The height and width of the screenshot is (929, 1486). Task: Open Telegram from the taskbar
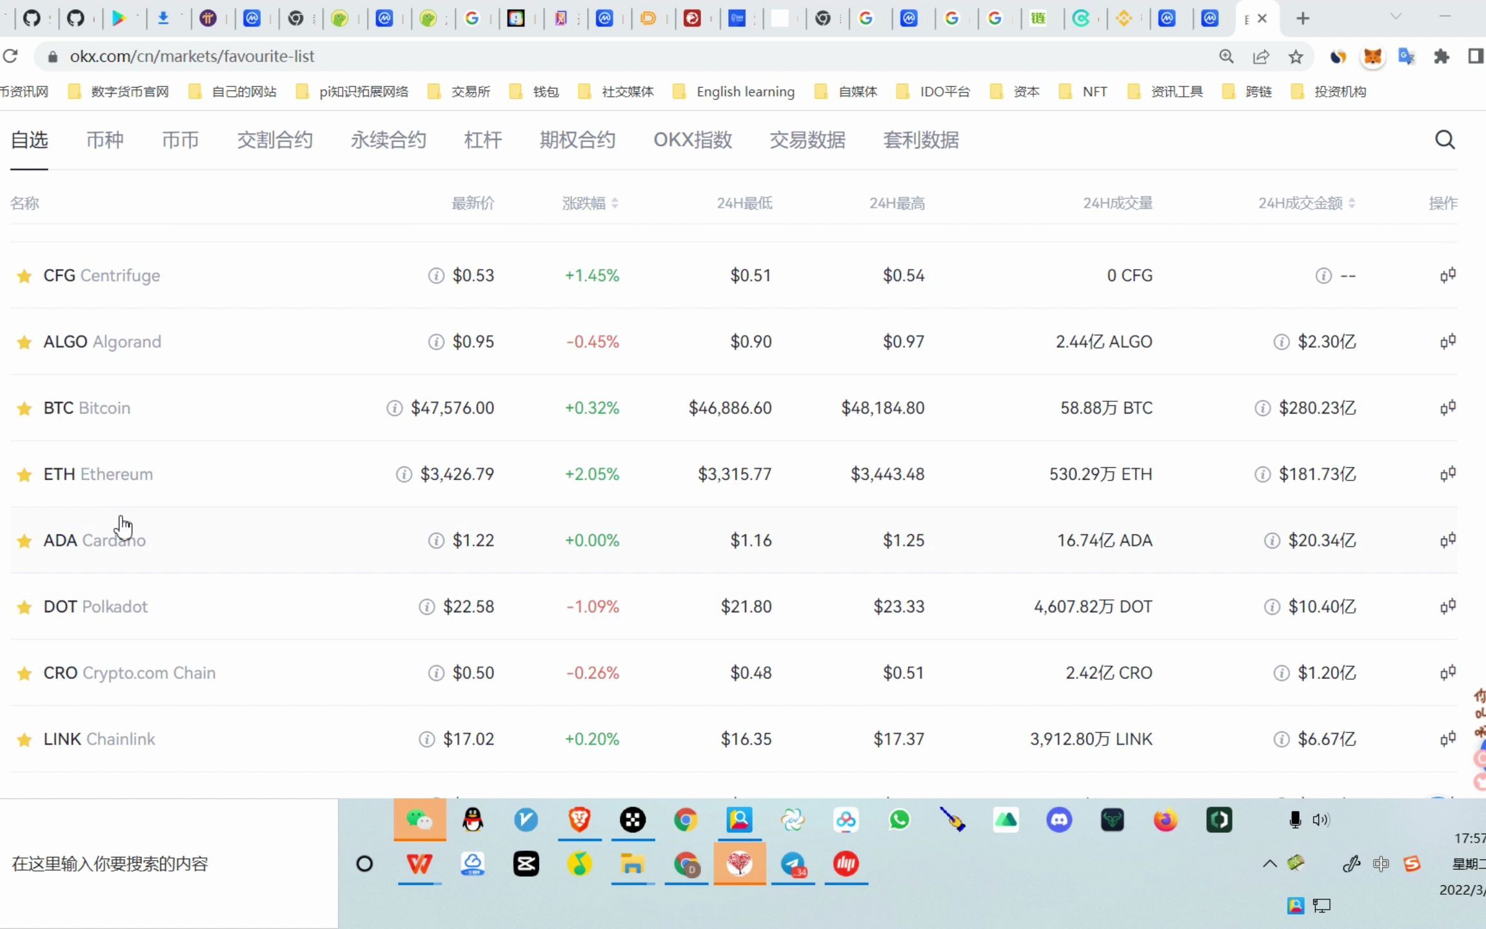coord(793,864)
